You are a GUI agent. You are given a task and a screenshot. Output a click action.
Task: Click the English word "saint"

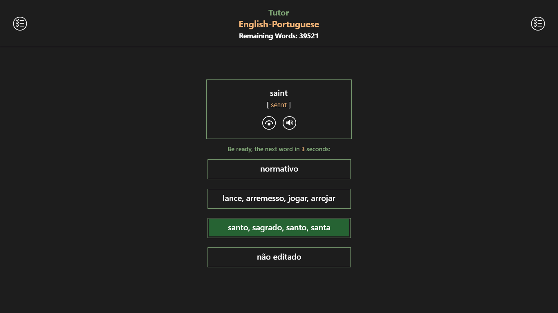coord(279,93)
